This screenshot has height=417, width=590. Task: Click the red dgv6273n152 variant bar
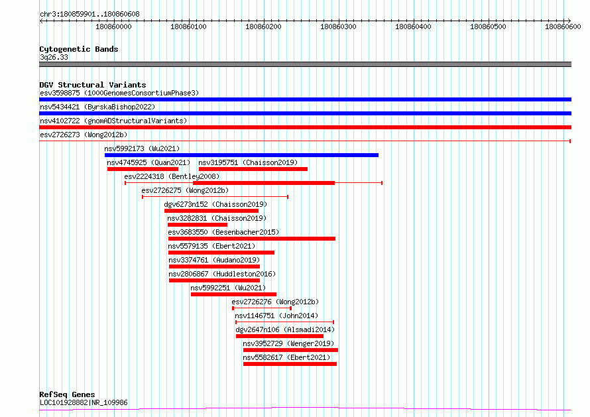(211, 211)
